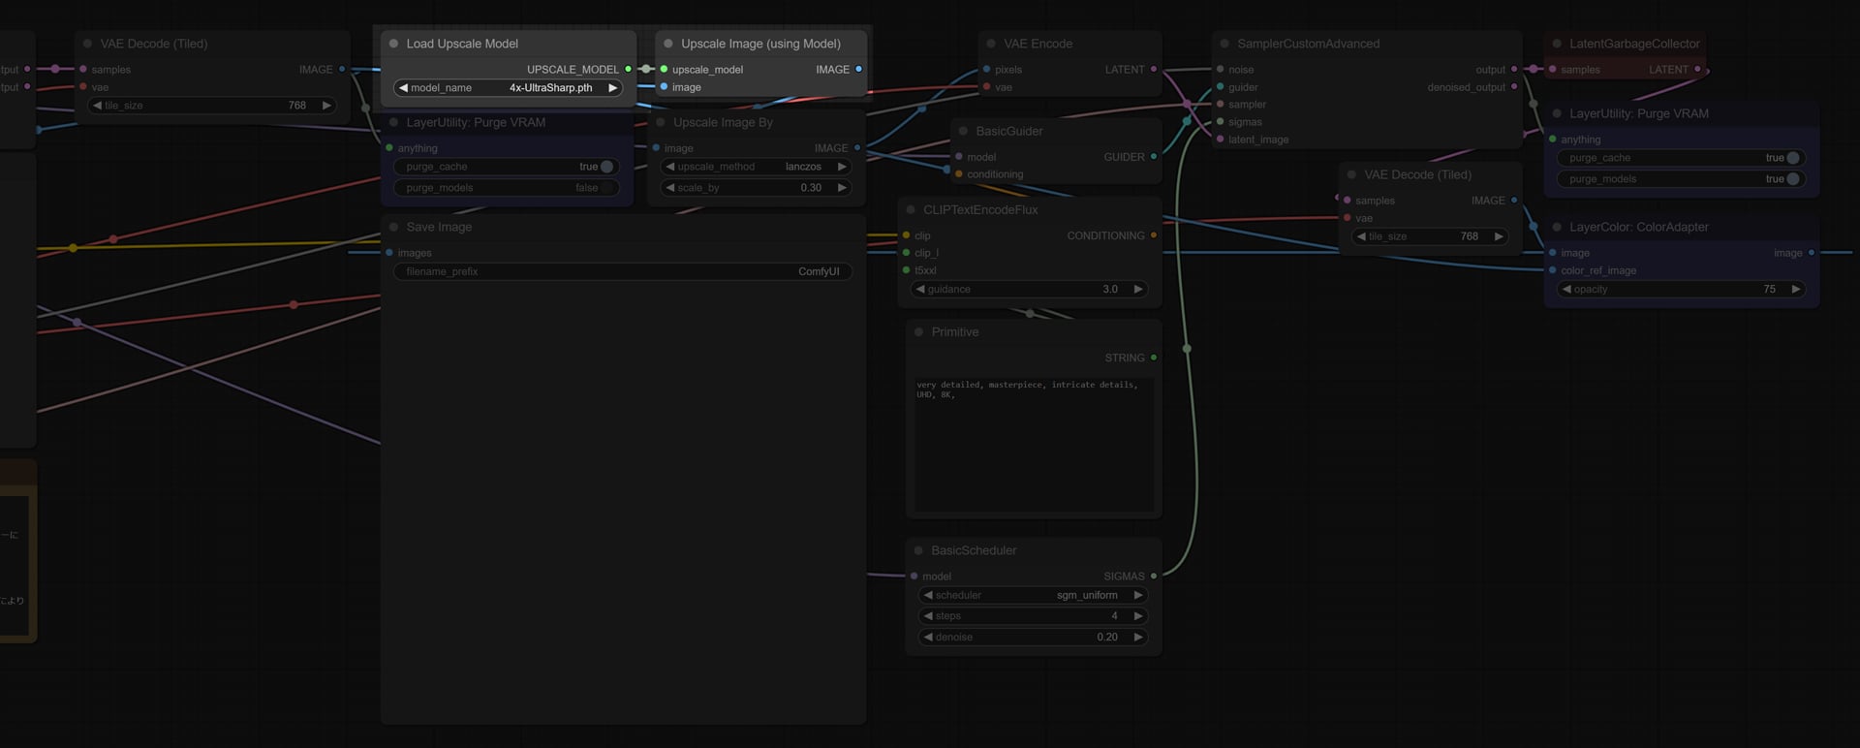Decrease guidance value with left arrow
This screenshot has width=1860, height=748.
point(920,289)
